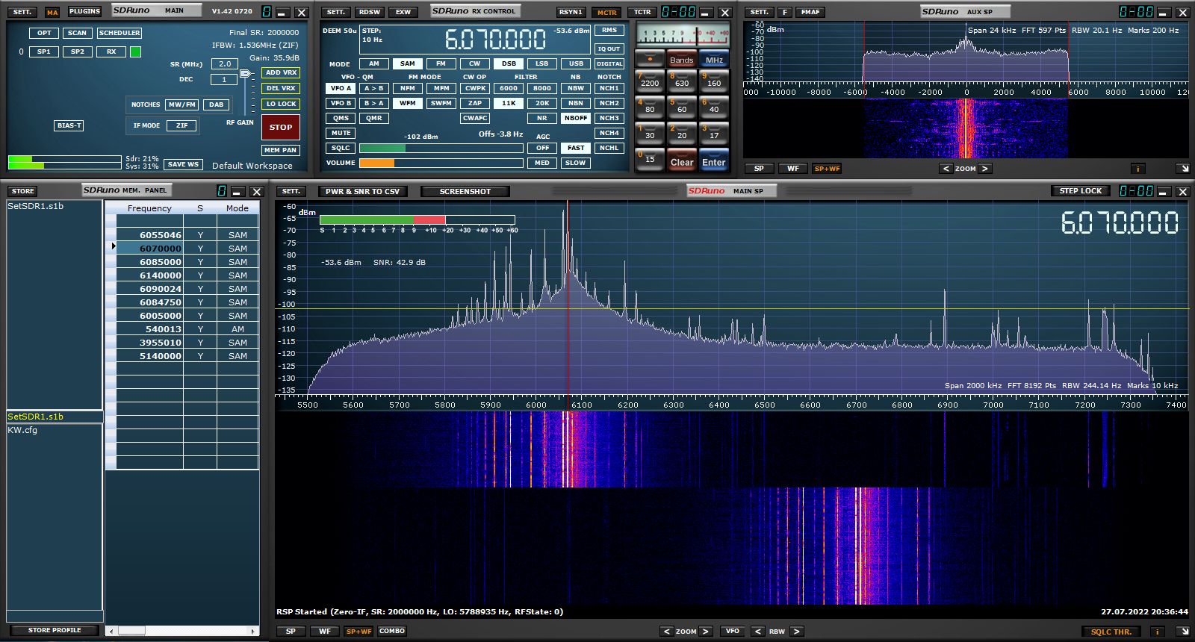
Task: Switch Aux SP to WF view
Action: coord(792,169)
